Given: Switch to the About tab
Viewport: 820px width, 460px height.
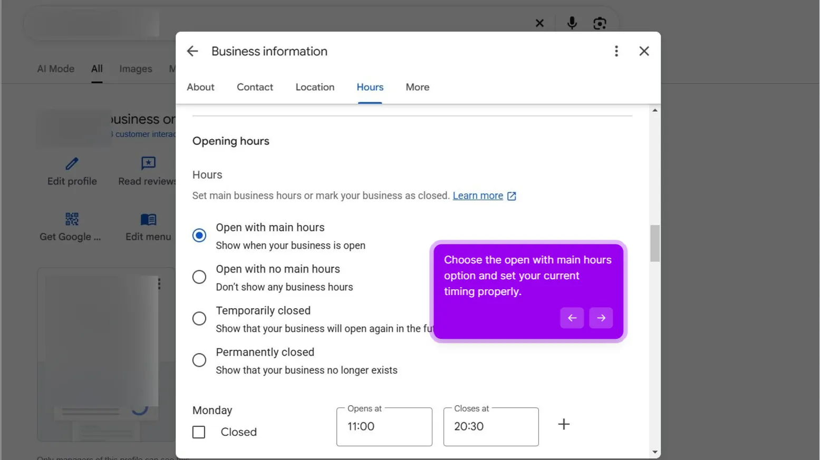Looking at the screenshot, I should click(x=200, y=87).
